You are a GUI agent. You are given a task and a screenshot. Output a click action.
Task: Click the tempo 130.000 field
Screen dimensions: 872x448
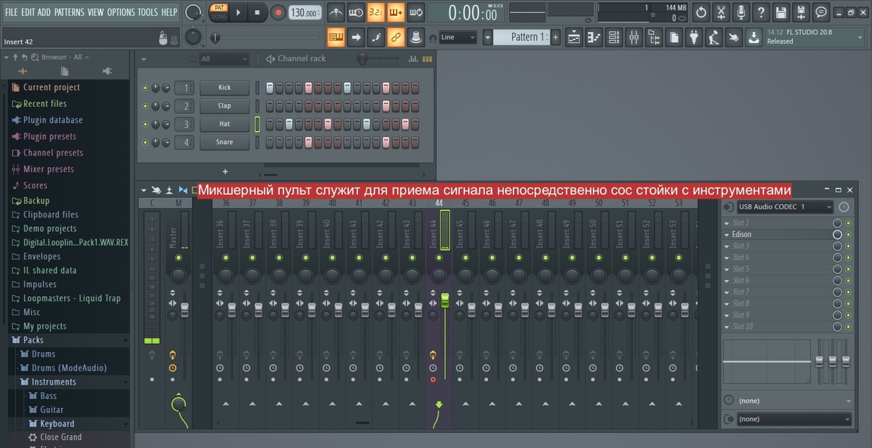click(305, 13)
